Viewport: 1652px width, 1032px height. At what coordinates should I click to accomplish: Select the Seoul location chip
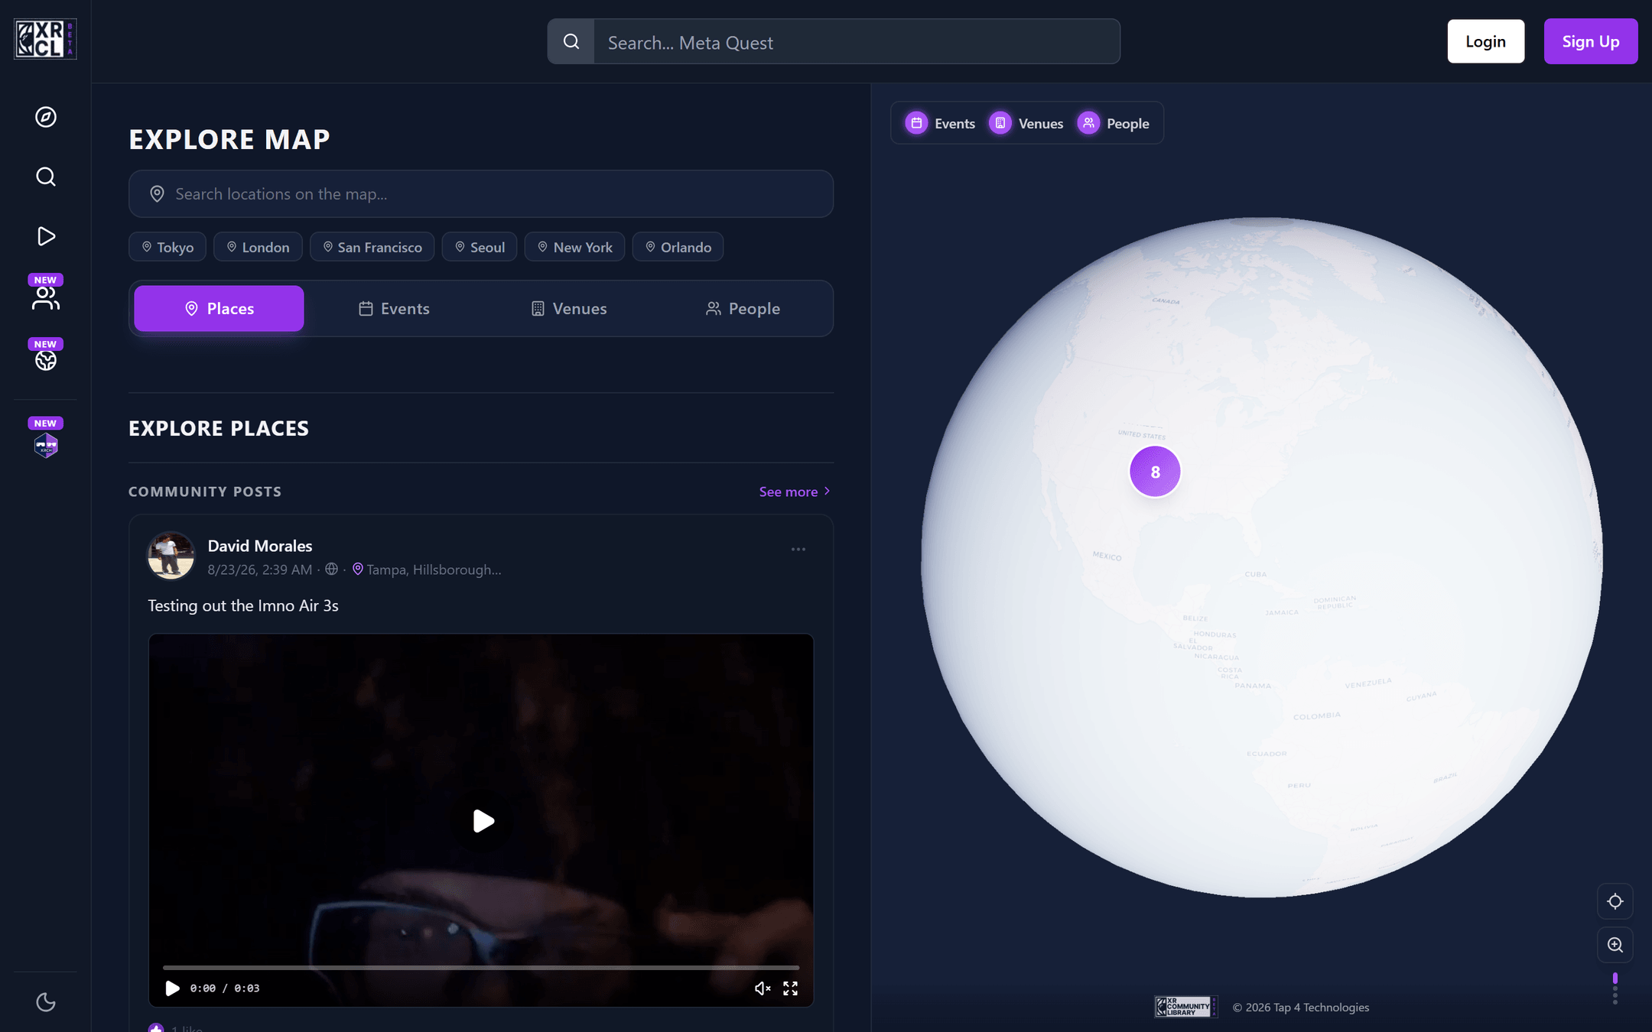480,247
